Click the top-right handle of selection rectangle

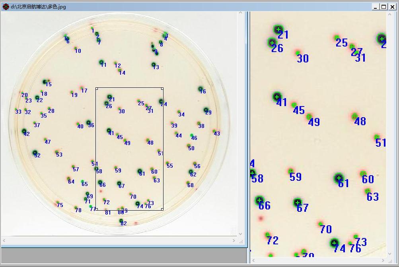[162, 89]
